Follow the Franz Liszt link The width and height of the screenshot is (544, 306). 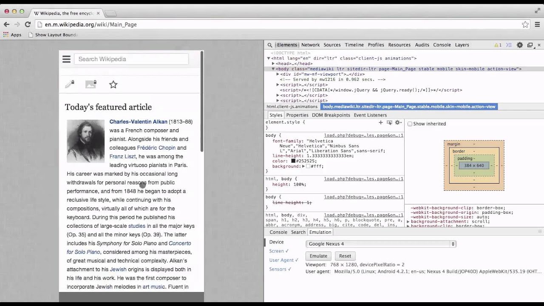[122, 156]
